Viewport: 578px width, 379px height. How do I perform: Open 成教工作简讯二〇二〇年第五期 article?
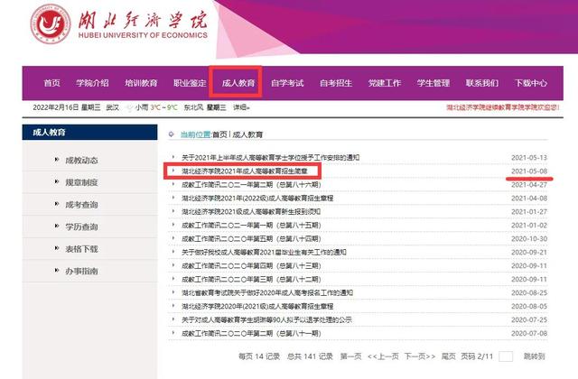pyautogui.click(x=251, y=238)
